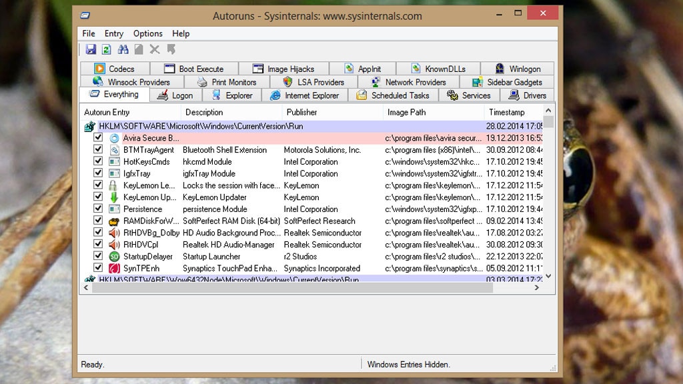The height and width of the screenshot is (384, 683).
Task: Open the Options menu
Action: [147, 33]
